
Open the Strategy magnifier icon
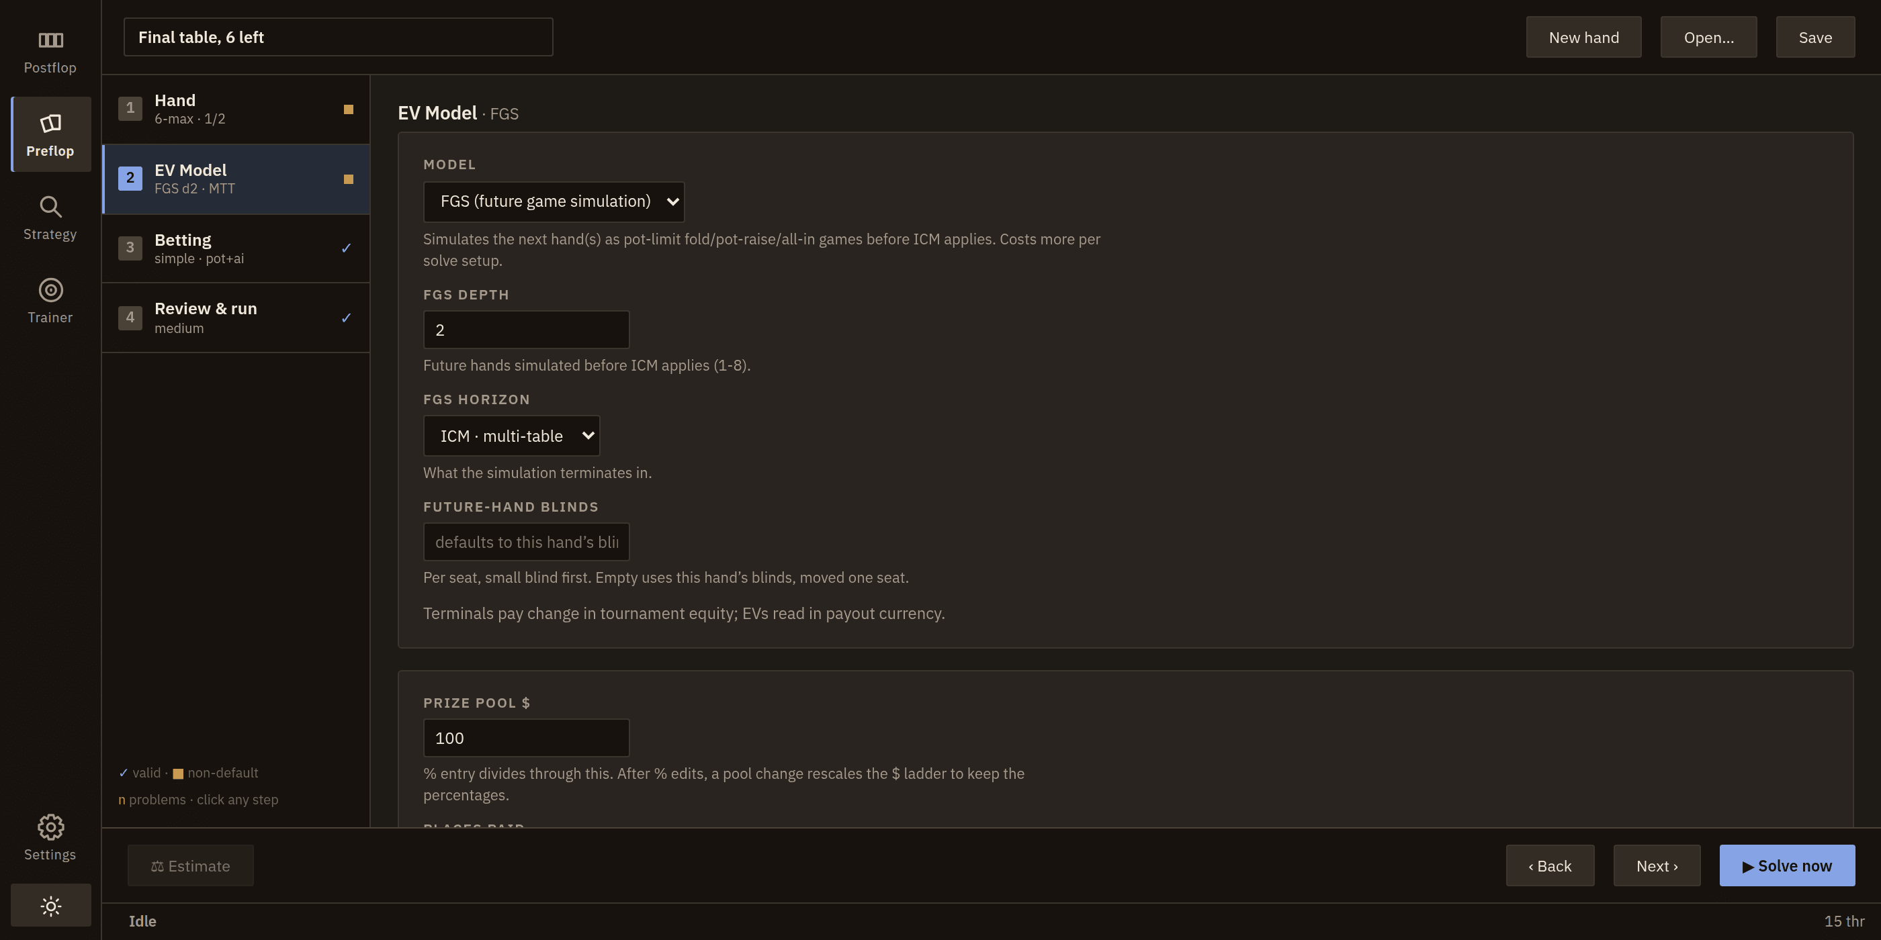pos(50,207)
